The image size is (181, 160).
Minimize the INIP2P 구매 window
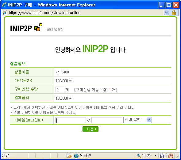pyautogui.click(x=161, y=5)
